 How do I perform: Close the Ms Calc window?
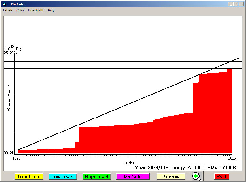(241, 4)
